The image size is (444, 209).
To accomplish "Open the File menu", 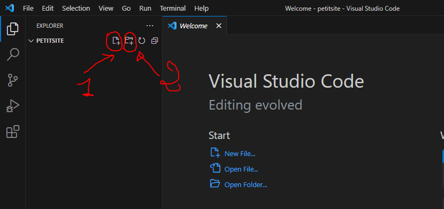I will coord(28,9).
